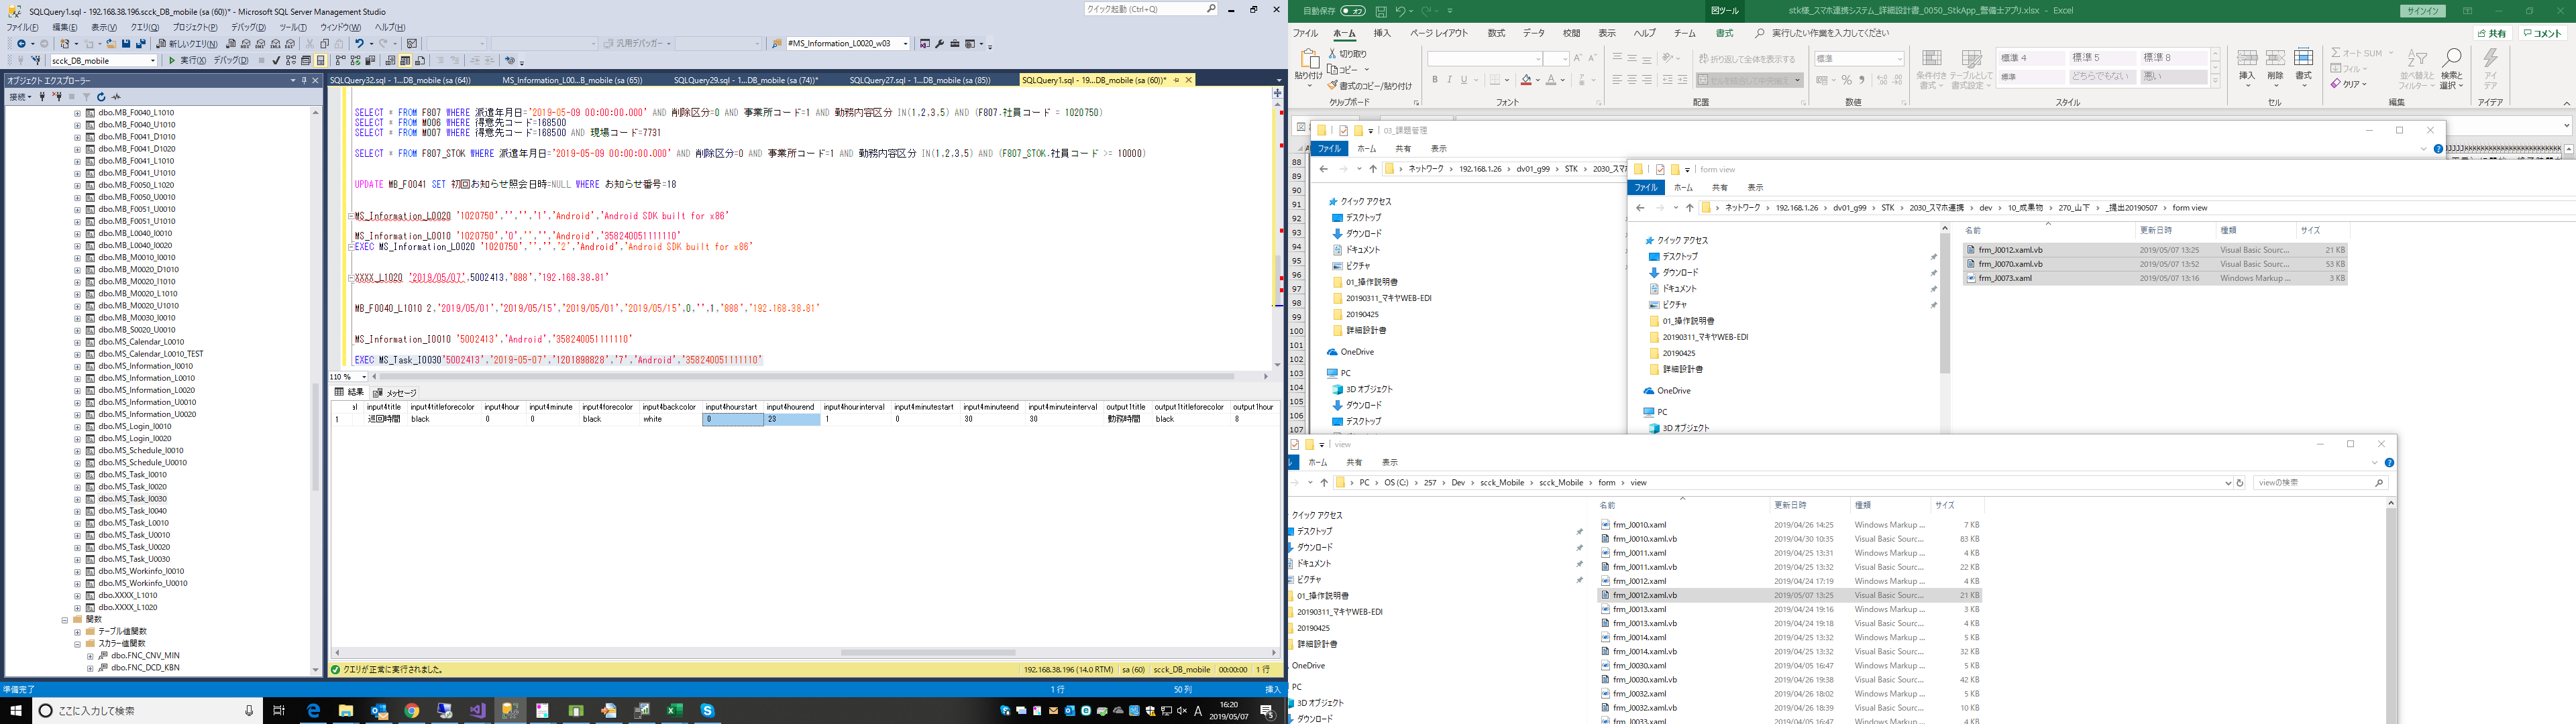The width and height of the screenshot is (2576, 724).
Task: Collapse the スカラー値関数 folder
Action: (x=77, y=644)
